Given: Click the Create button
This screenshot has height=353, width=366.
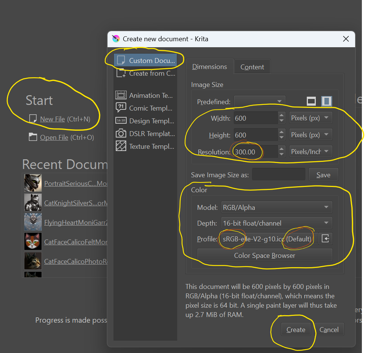Looking at the screenshot, I should [296, 330].
